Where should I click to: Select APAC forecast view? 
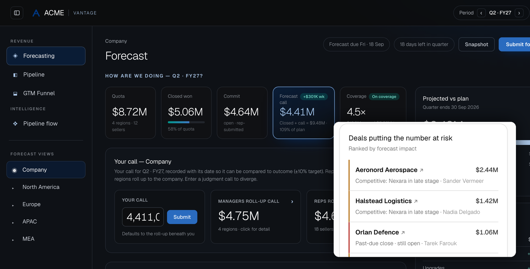coord(30,222)
